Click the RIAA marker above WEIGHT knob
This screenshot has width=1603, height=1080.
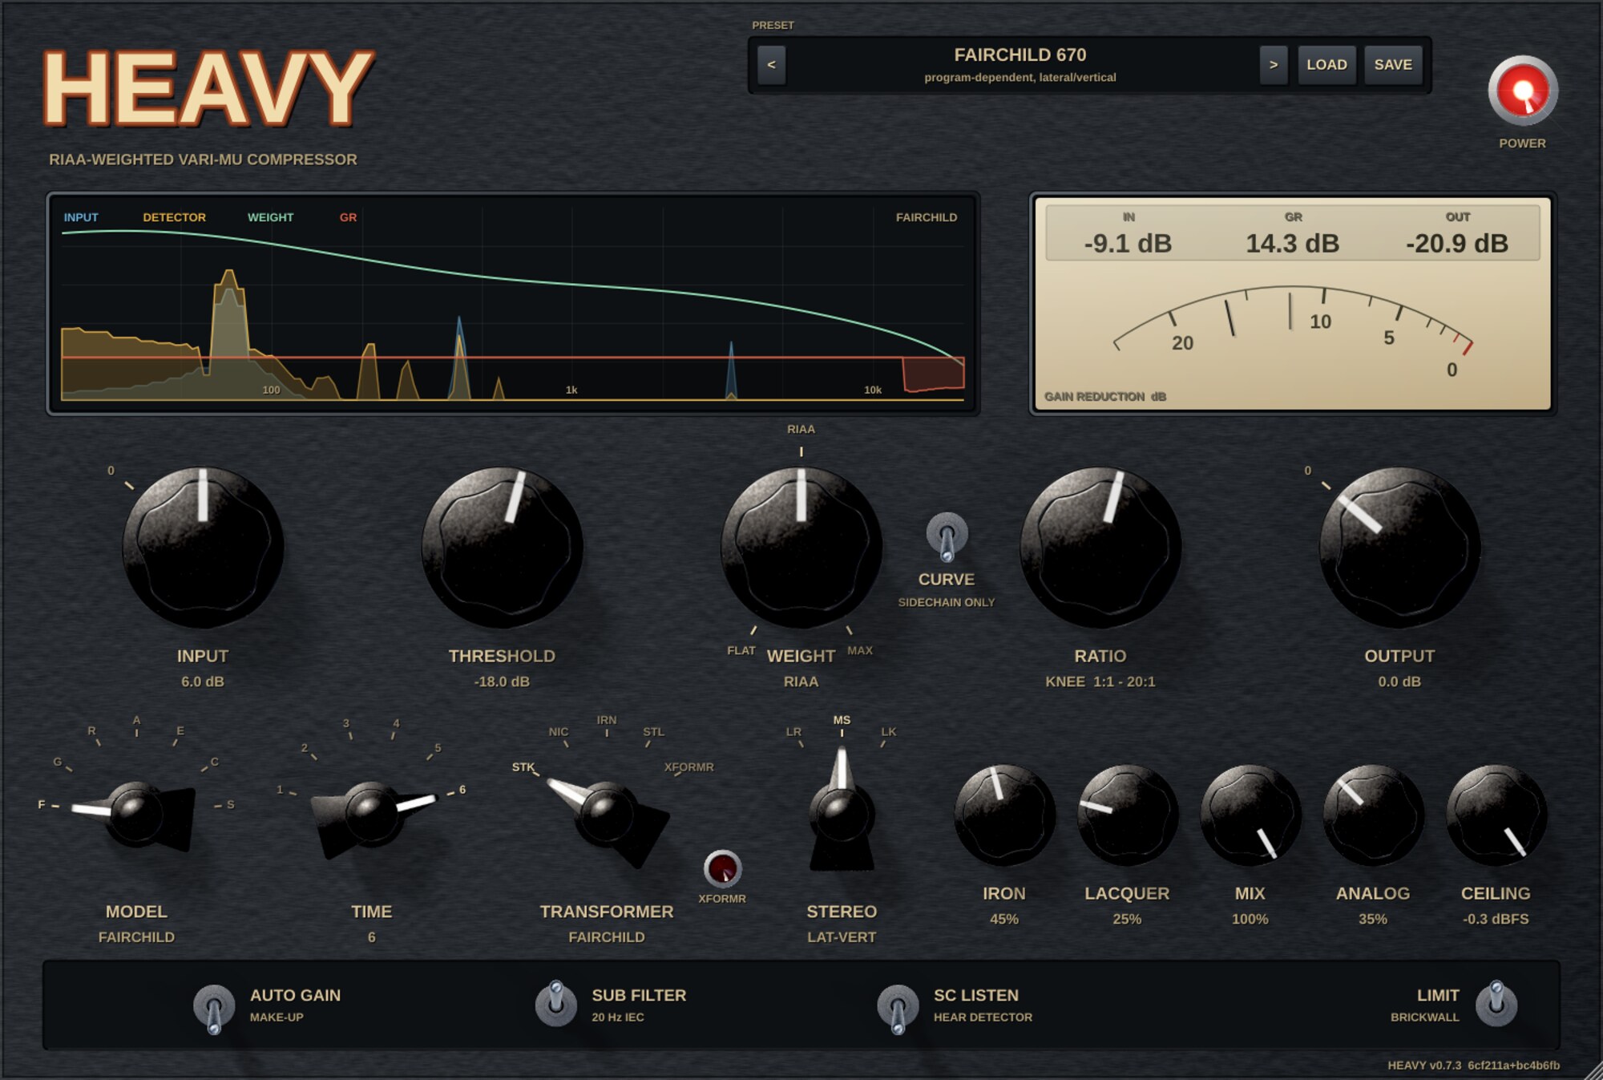point(801,429)
